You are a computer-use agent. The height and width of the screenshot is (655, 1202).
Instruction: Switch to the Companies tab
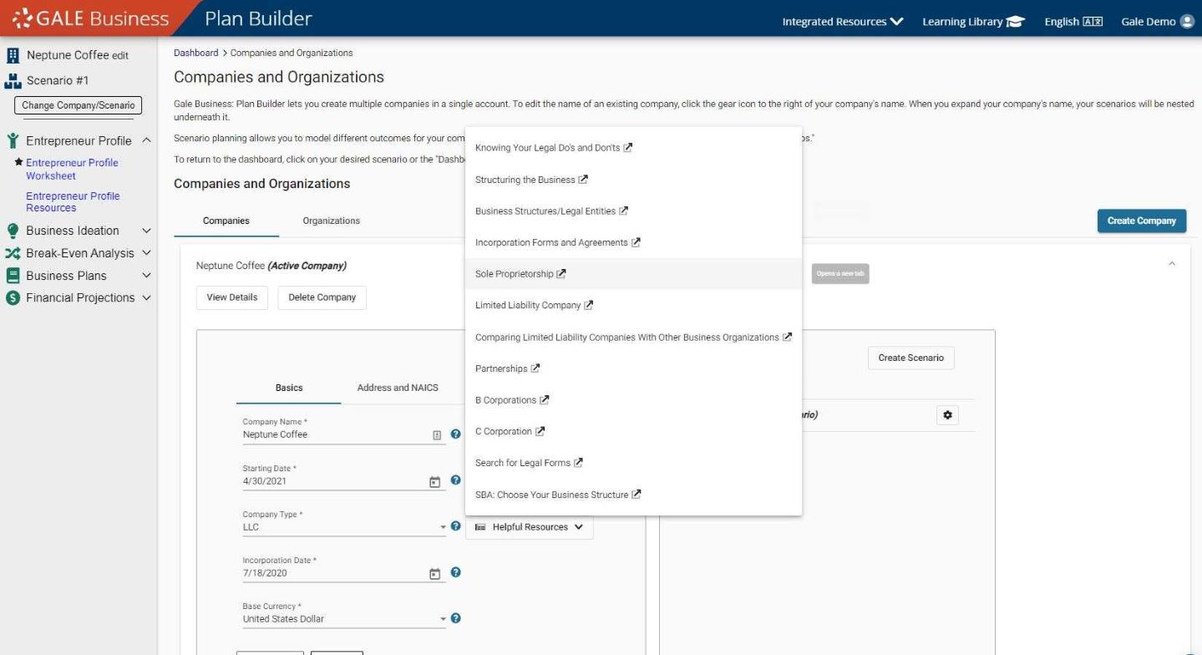[x=226, y=221]
